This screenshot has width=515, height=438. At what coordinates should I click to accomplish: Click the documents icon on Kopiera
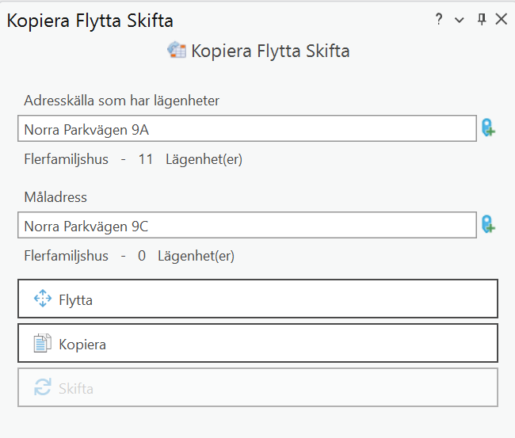42,344
